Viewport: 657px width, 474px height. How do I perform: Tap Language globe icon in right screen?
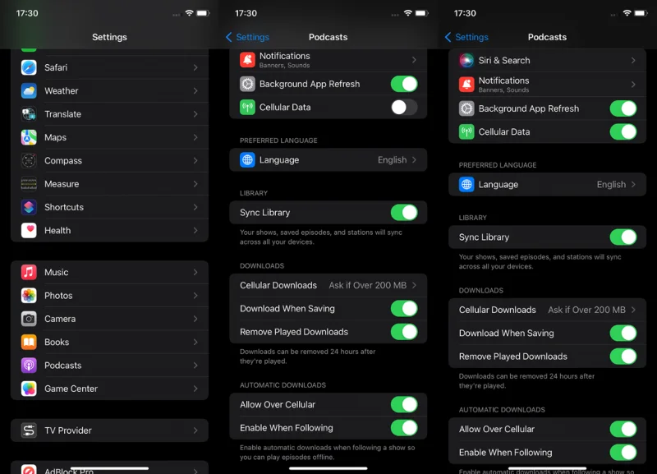[466, 184]
